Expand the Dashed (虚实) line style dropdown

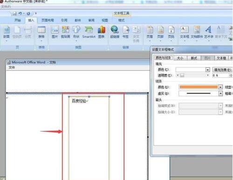point(220,93)
